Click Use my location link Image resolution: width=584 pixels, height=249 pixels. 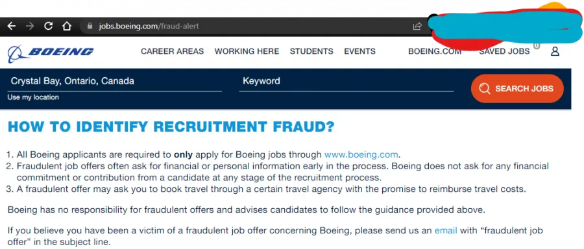(33, 97)
